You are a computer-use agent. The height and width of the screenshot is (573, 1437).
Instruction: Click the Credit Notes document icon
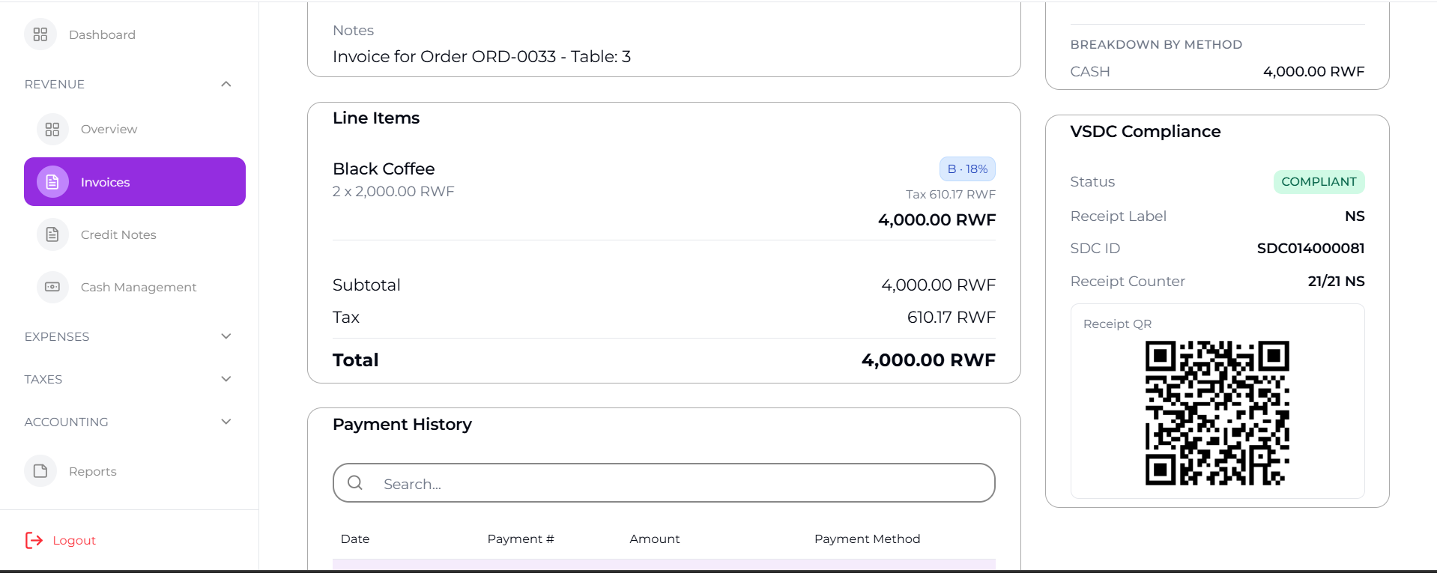click(52, 234)
